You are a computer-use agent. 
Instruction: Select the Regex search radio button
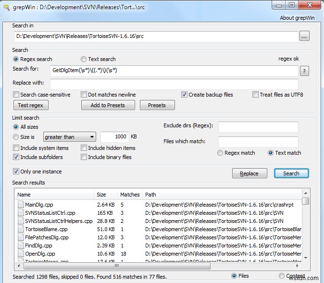click(x=16, y=59)
